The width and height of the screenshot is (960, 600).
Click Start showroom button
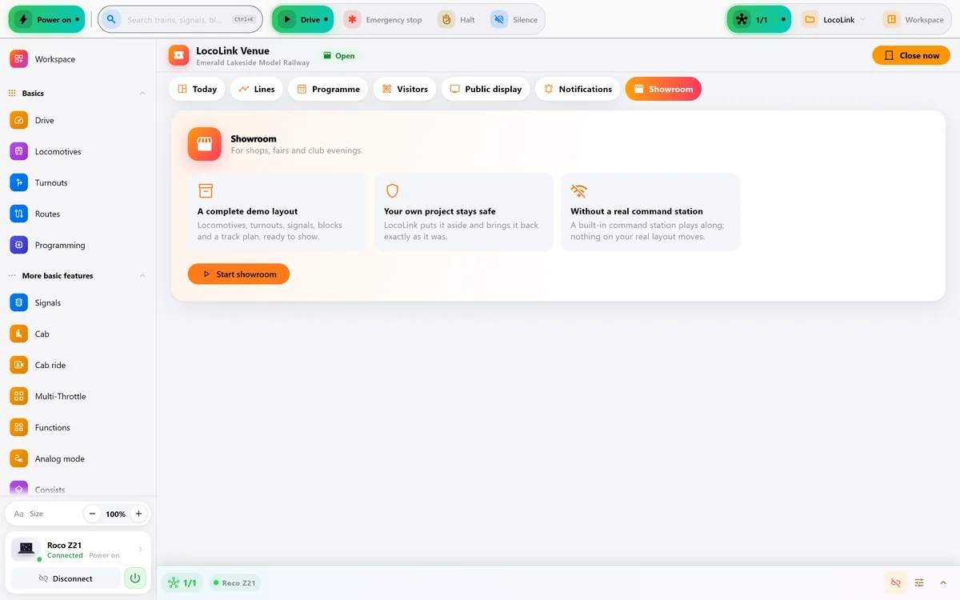(238, 274)
